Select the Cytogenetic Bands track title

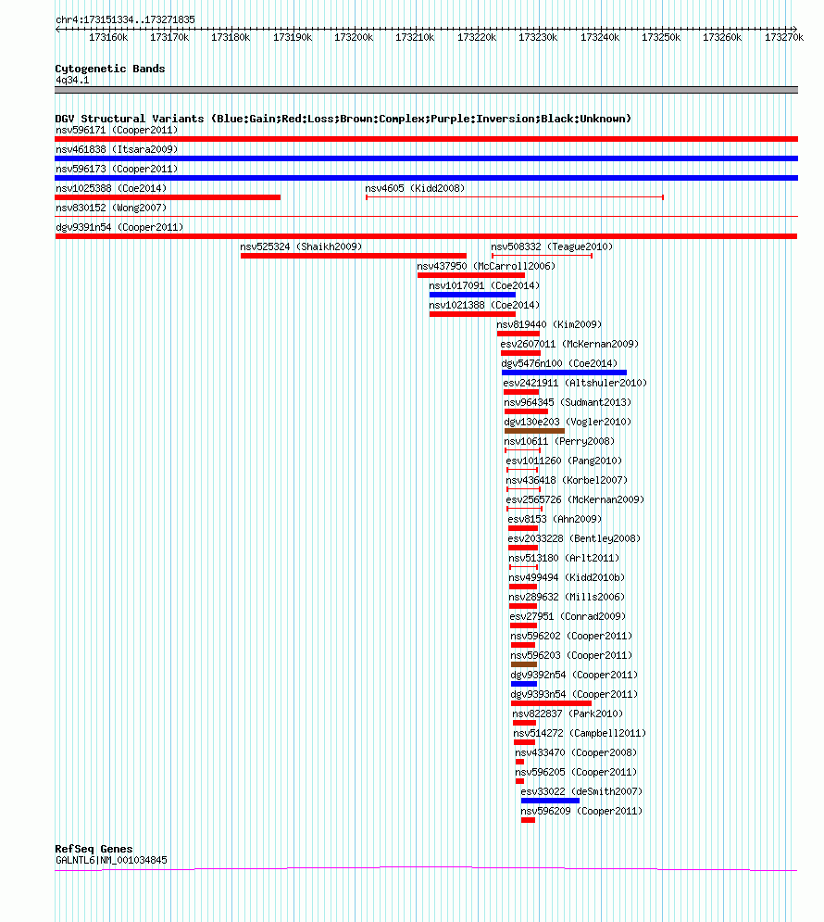pyautogui.click(x=110, y=69)
